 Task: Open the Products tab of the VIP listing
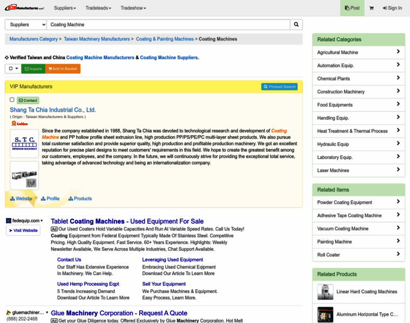(80, 199)
